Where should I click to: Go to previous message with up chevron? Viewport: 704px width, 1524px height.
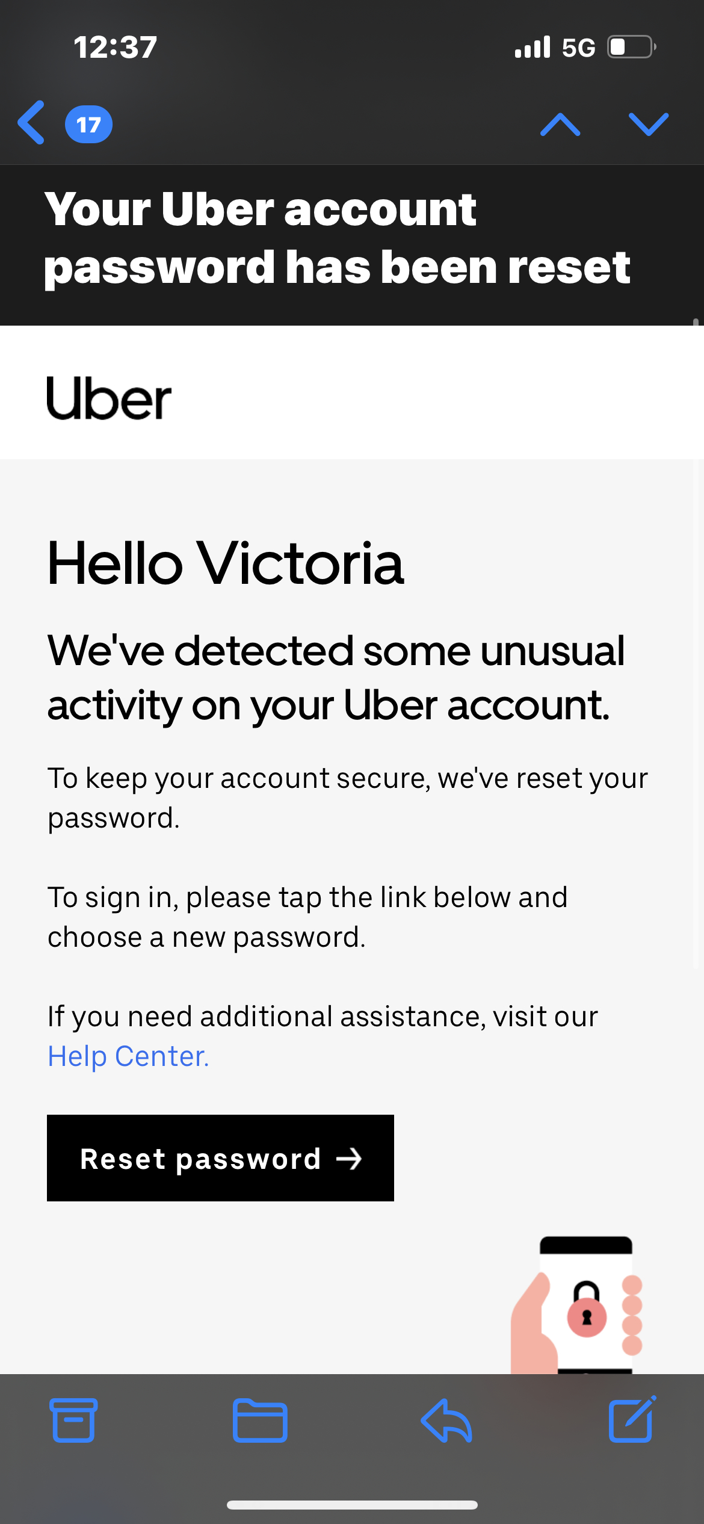click(x=560, y=125)
